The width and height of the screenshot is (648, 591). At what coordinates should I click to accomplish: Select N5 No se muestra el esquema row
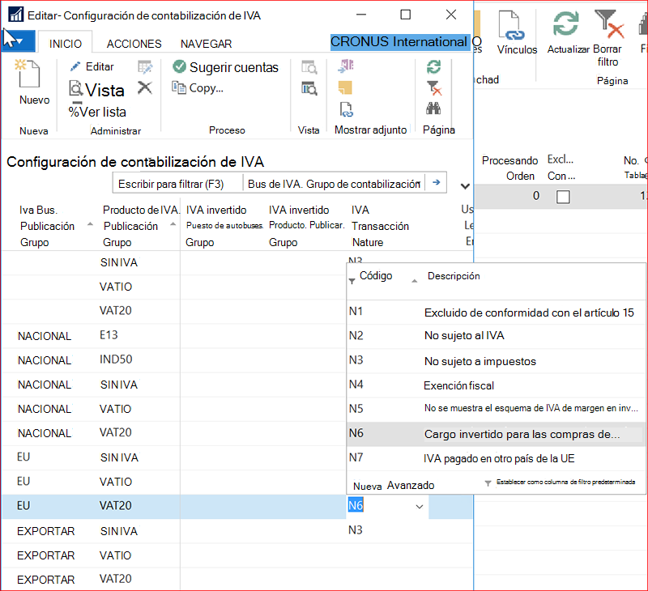point(496,409)
